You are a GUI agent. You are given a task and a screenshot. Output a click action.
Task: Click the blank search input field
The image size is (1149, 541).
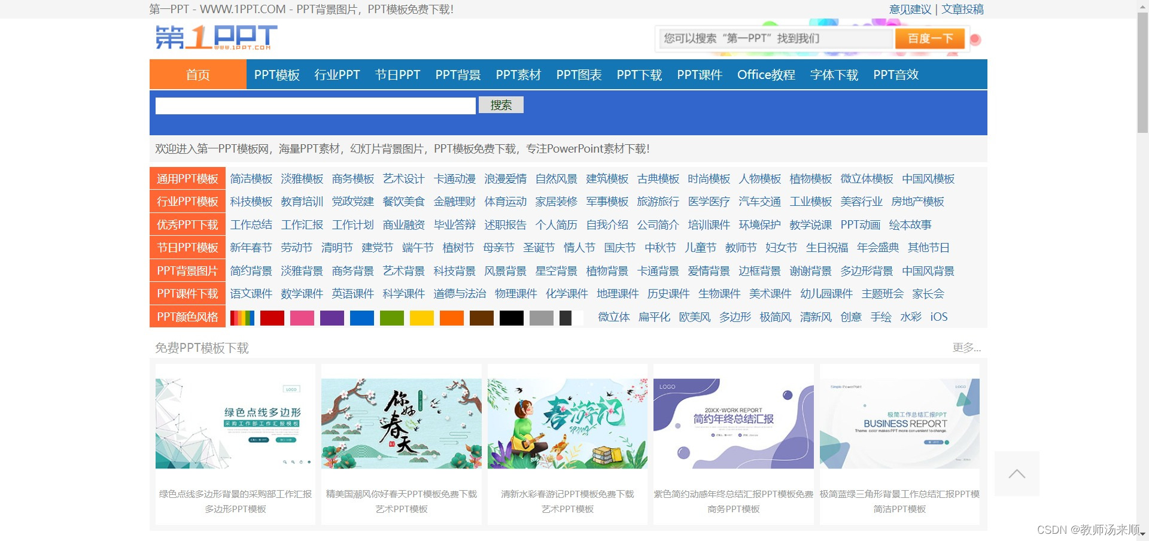pyautogui.click(x=315, y=105)
